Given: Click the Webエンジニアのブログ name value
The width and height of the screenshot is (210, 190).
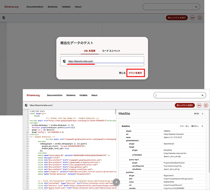Looking at the screenshot, I should click(173, 137).
